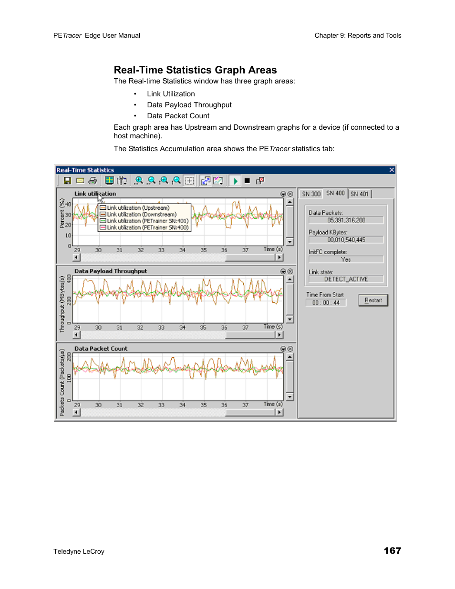455x589 pixels.
Task: Toggle the graph fit toolbar icon
Action: [218, 181]
